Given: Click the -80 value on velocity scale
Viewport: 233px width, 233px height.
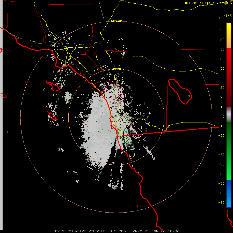Looking at the screenshot, I should 221,193.
